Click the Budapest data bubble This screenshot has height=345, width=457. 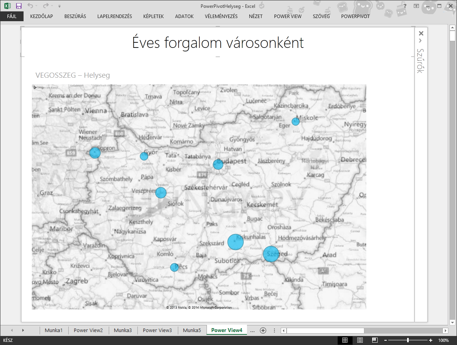(218, 164)
